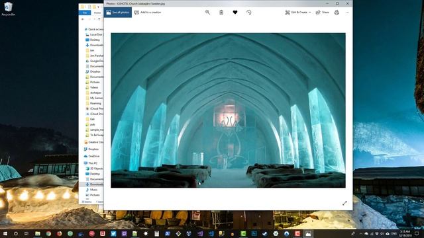
Task: Select Google Drive in Explorer sidebar
Action: 94,61
